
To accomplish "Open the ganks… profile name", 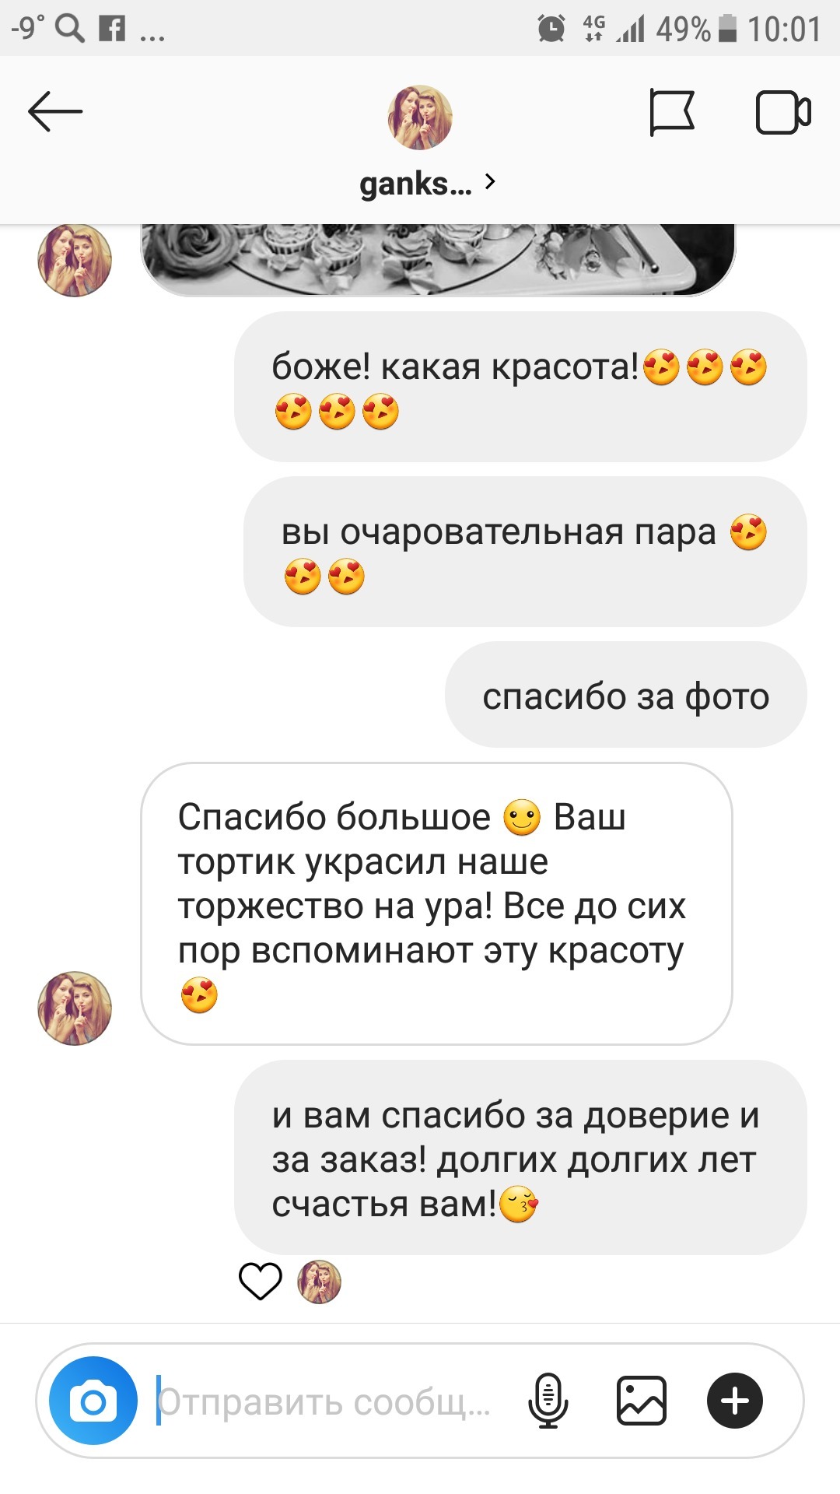I will 415,184.
